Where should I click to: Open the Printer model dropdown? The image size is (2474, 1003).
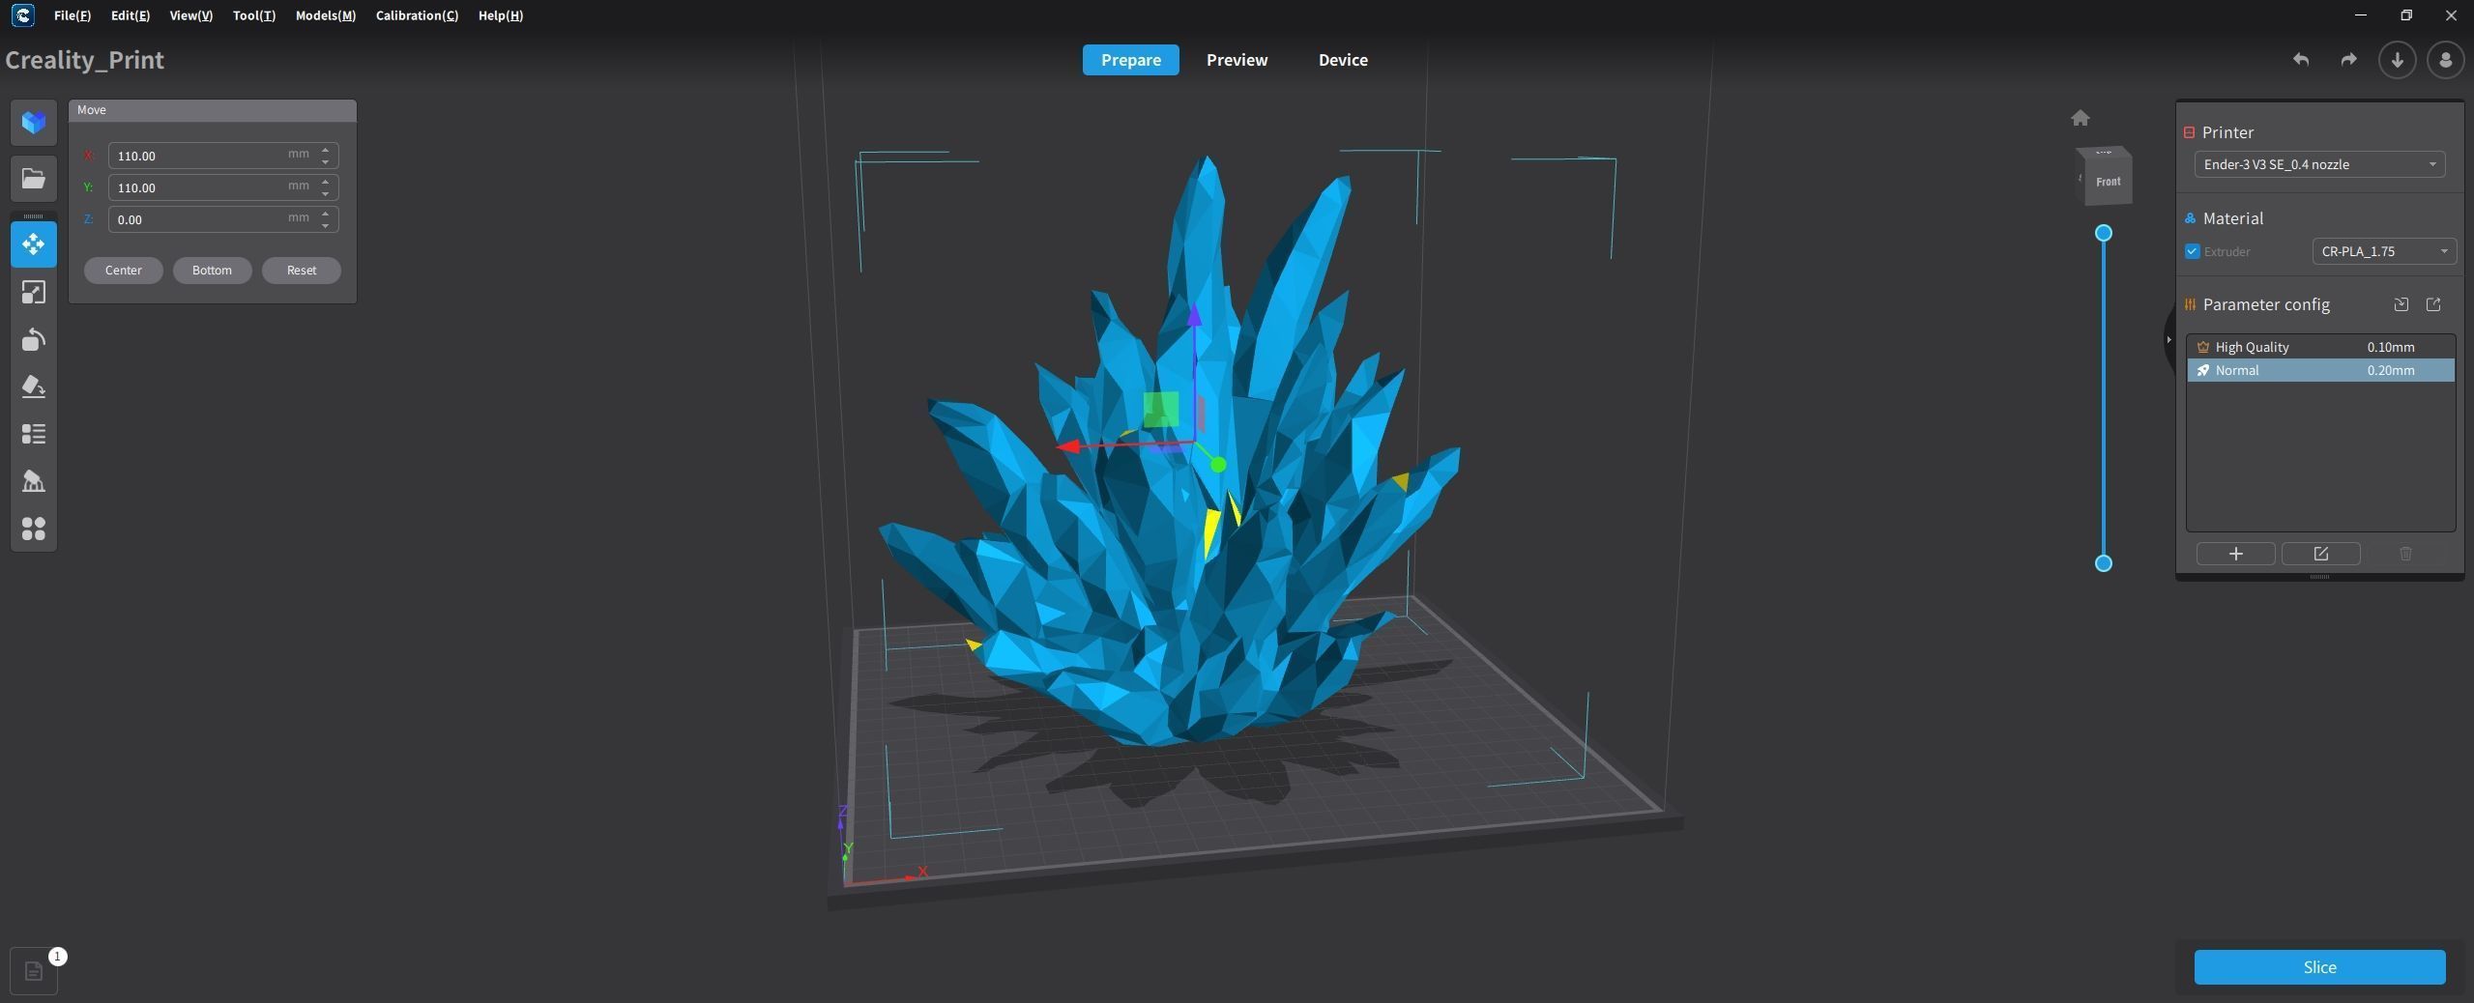point(2319,164)
